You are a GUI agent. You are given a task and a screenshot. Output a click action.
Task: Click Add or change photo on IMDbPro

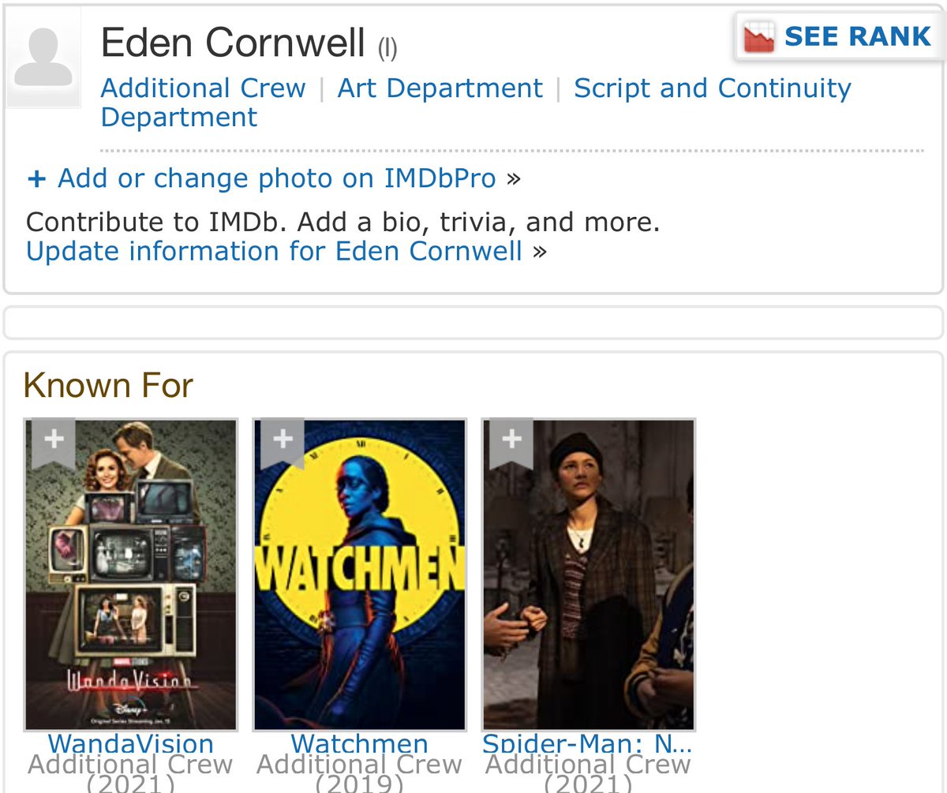tap(277, 179)
